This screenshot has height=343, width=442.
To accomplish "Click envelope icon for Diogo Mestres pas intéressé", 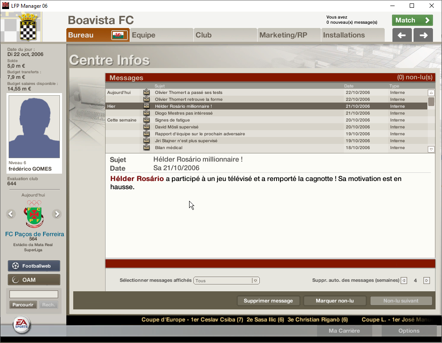I will (146, 113).
